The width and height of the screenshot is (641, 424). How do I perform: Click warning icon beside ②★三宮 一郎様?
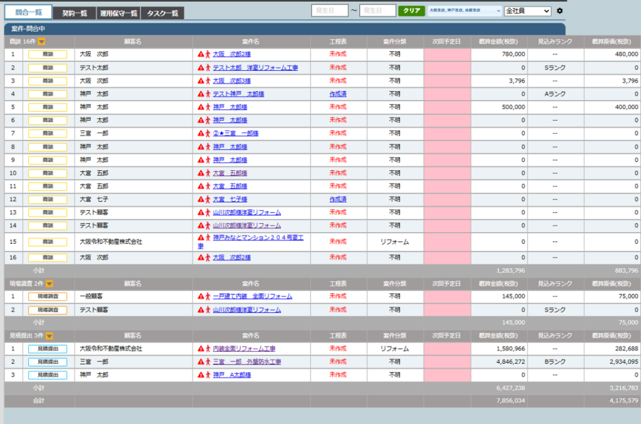point(201,133)
